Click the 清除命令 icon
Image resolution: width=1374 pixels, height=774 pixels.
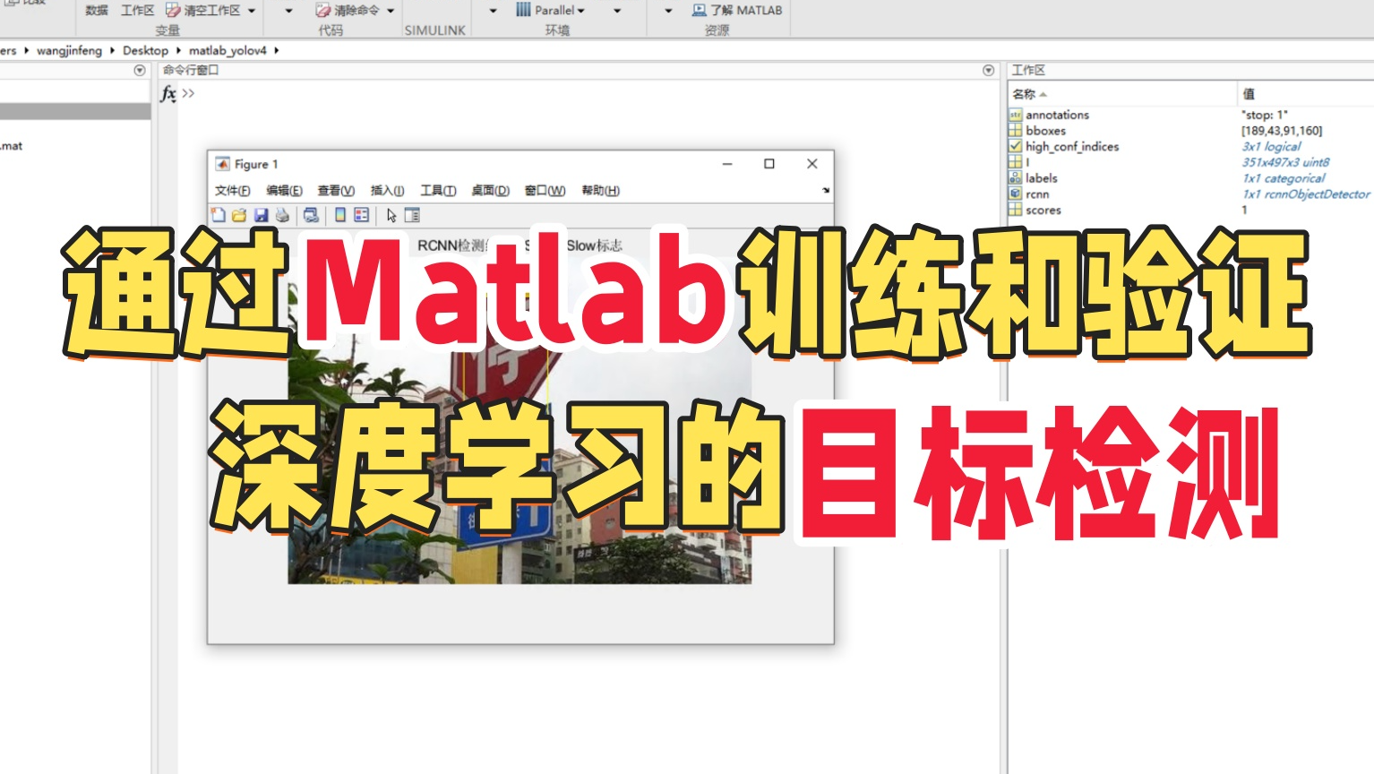pos(323,10)
